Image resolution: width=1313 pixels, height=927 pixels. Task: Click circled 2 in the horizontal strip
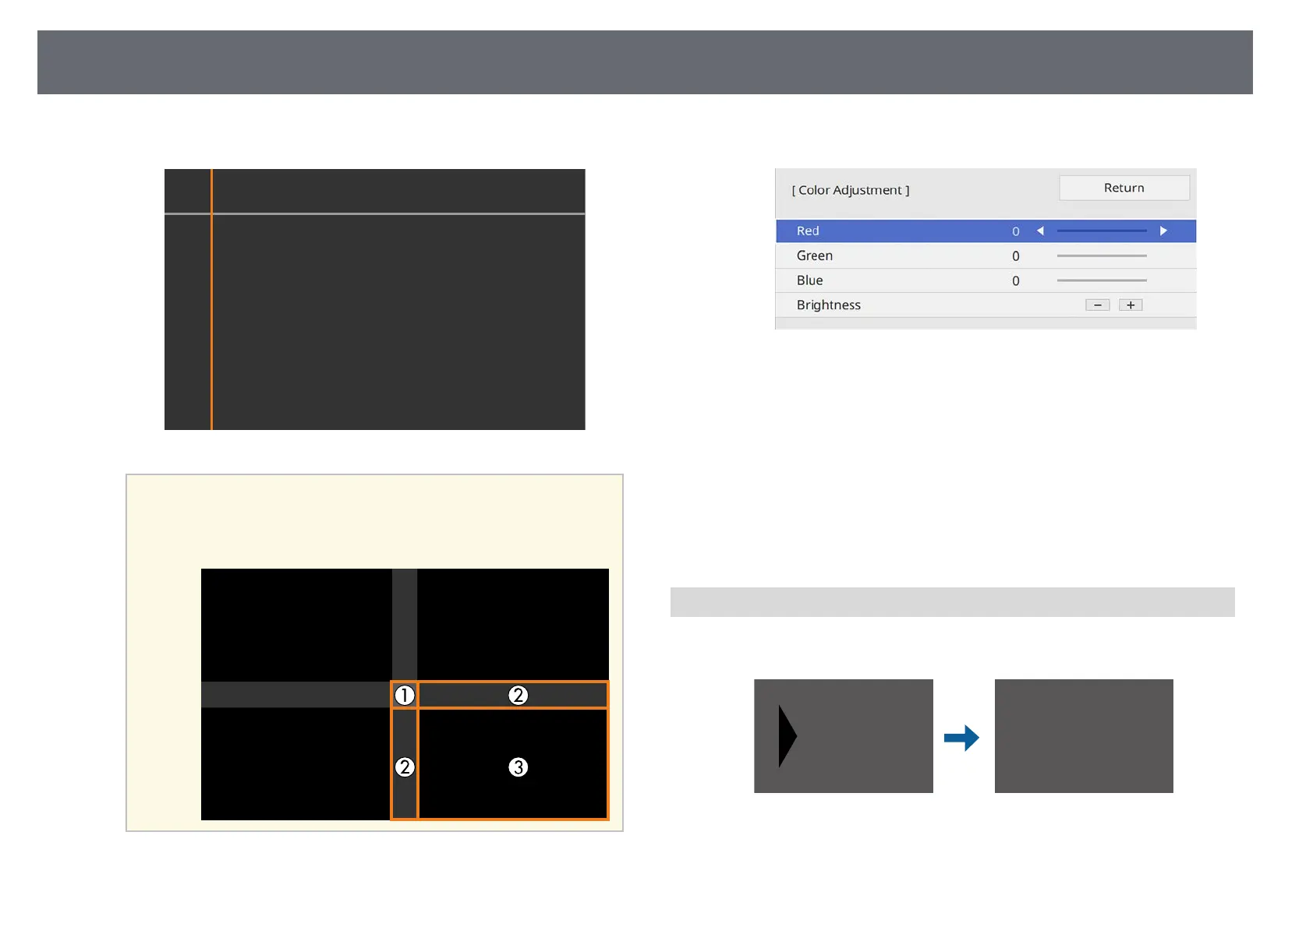coord(518,695)
